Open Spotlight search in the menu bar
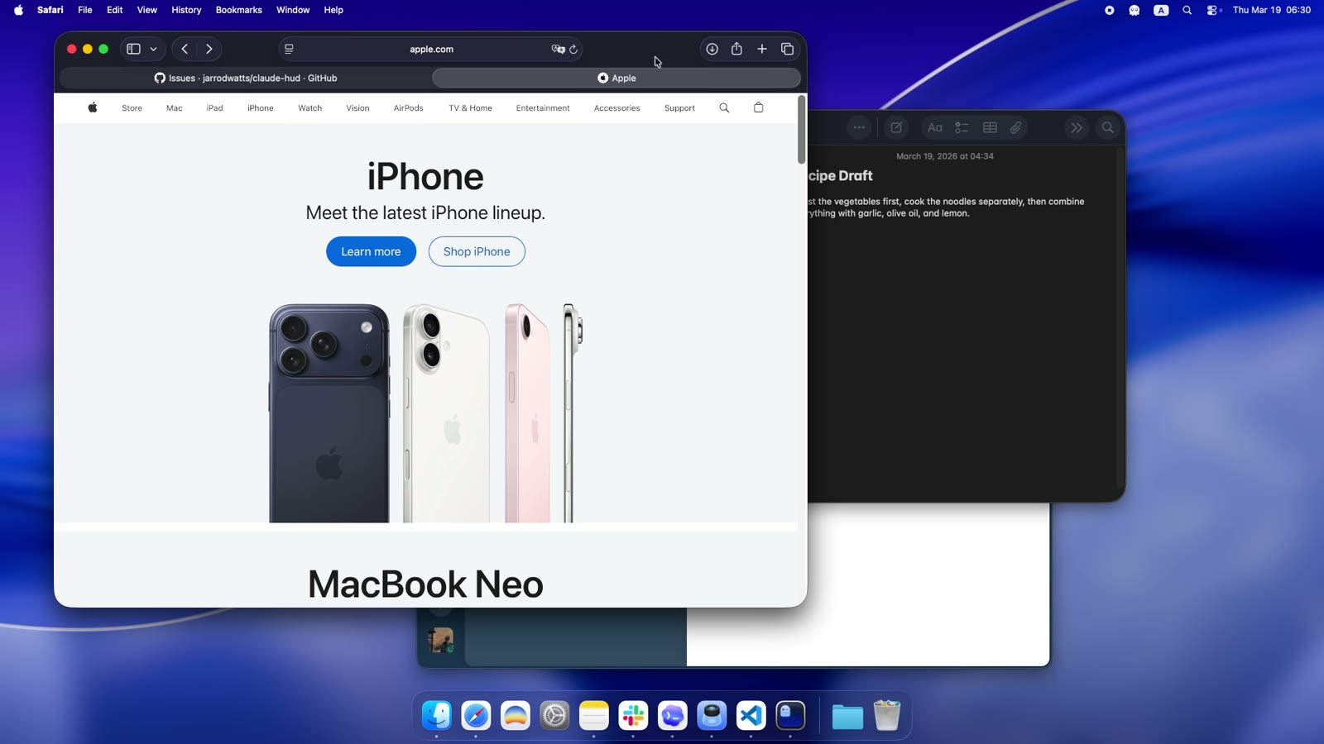The image size is (1324, 744). [x=1187, y=10]
